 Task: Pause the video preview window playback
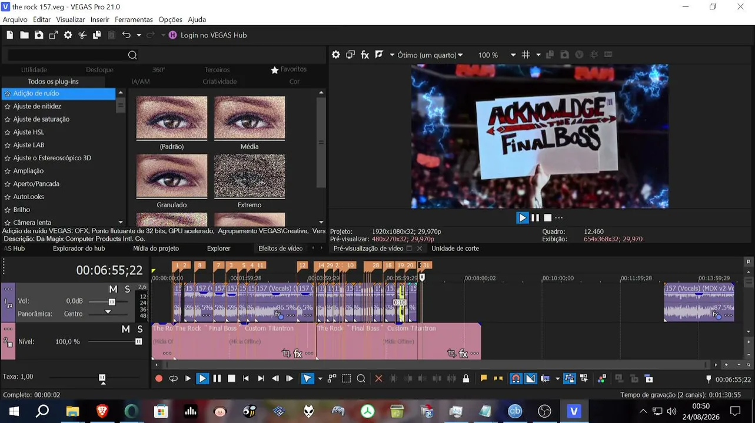535,218
